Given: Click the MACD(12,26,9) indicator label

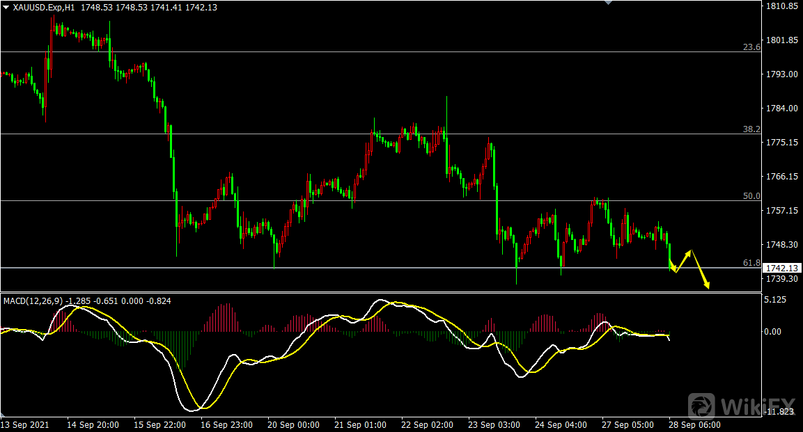Looking at the screenshot, I should pos(33,301).
